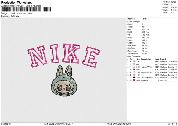Image resolution: width=178 pixels, height=126 pixels.
Task: Click "Natural White" in stop row 3
Action: 147,67
